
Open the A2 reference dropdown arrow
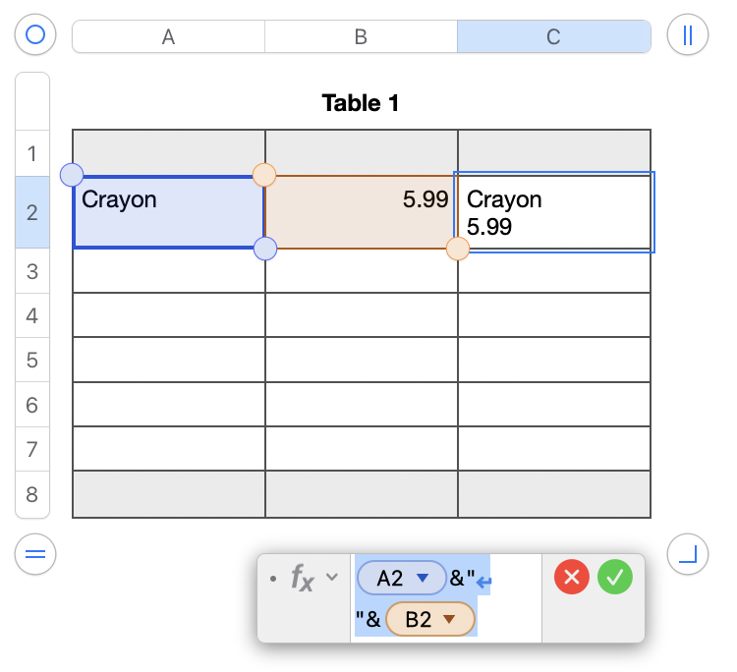(424, 579)
